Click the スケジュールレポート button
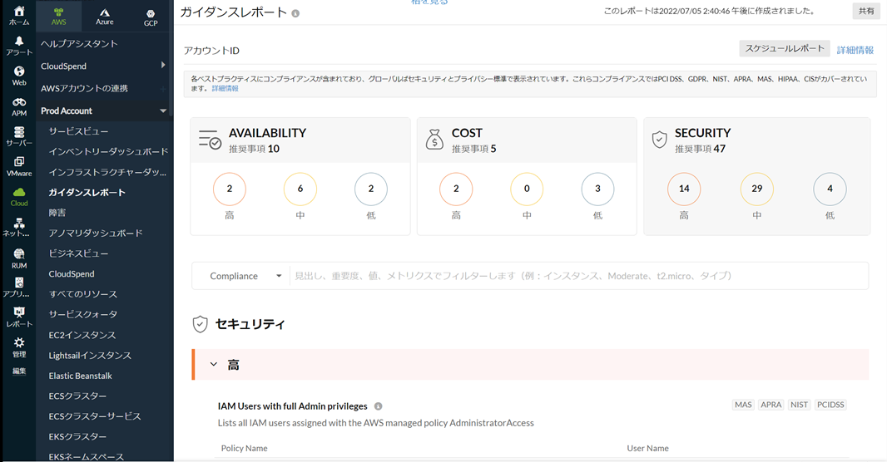The width and height of the screenshot is (887, 462). click(x=785, y=49)
